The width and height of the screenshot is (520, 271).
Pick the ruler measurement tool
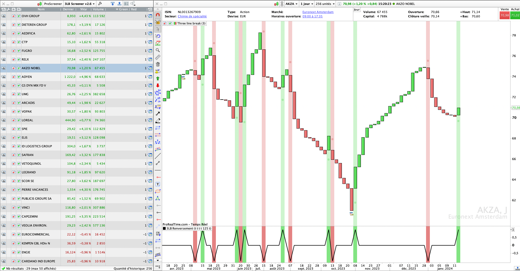tap(158, 57)
